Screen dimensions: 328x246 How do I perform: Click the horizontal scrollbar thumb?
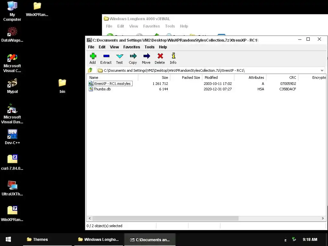coord(166,218)
